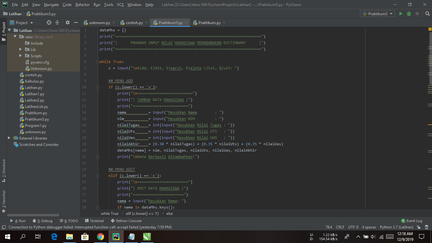
Task: Expand the Scripts folder
Action: tap(21, 56)
